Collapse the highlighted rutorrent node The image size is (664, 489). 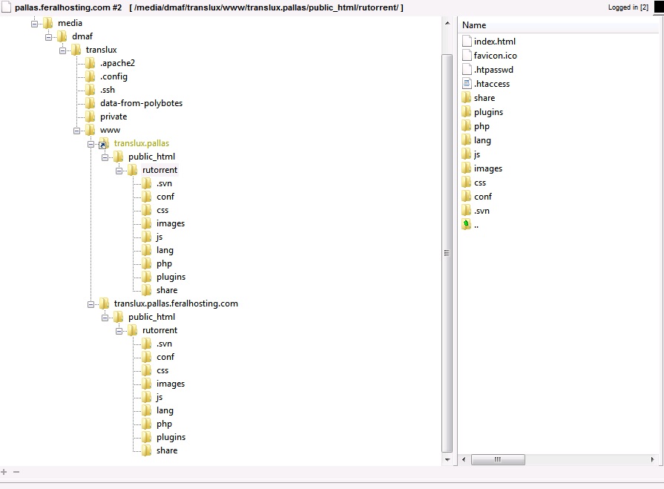pyautogui.click(x=119, y=171)
